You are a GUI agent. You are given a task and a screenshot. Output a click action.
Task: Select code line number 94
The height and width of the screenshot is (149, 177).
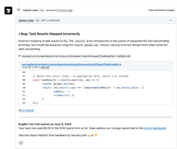tap(24, 103)
